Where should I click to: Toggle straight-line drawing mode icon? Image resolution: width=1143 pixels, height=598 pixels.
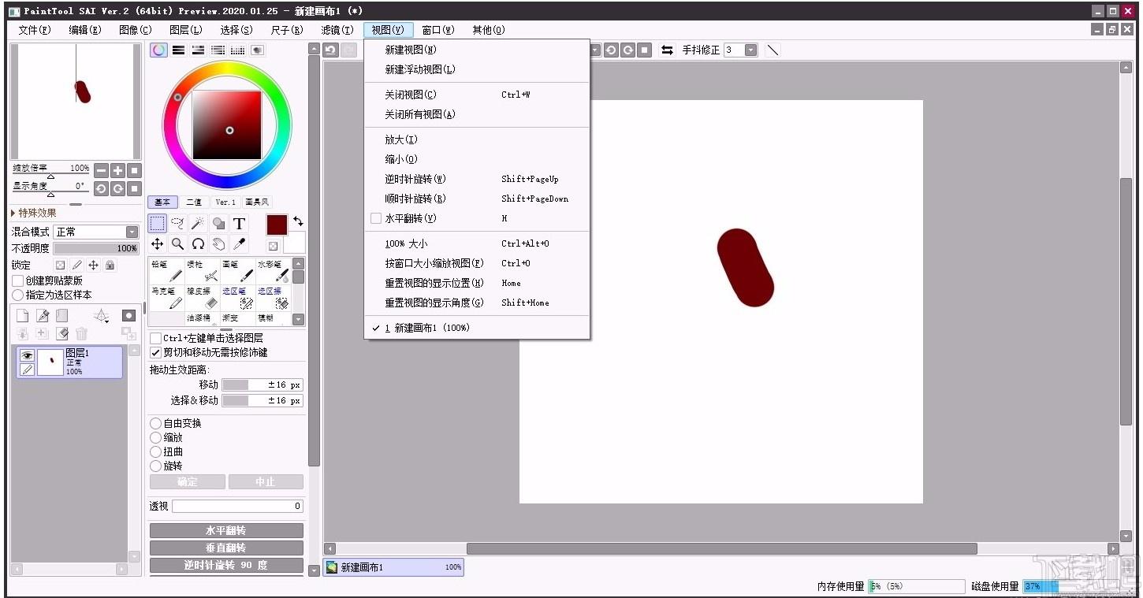[773, 50]
